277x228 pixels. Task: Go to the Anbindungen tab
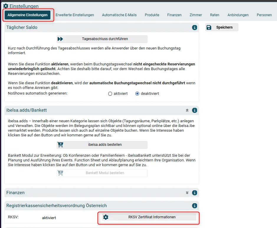[x=238, y=15]
